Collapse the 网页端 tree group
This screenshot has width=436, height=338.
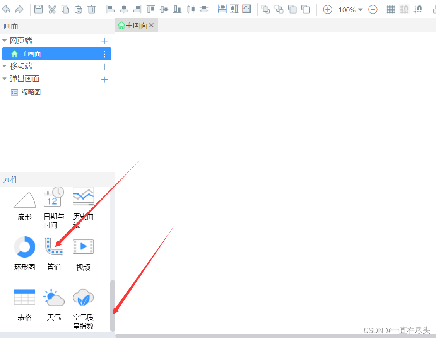click(5, 41)
